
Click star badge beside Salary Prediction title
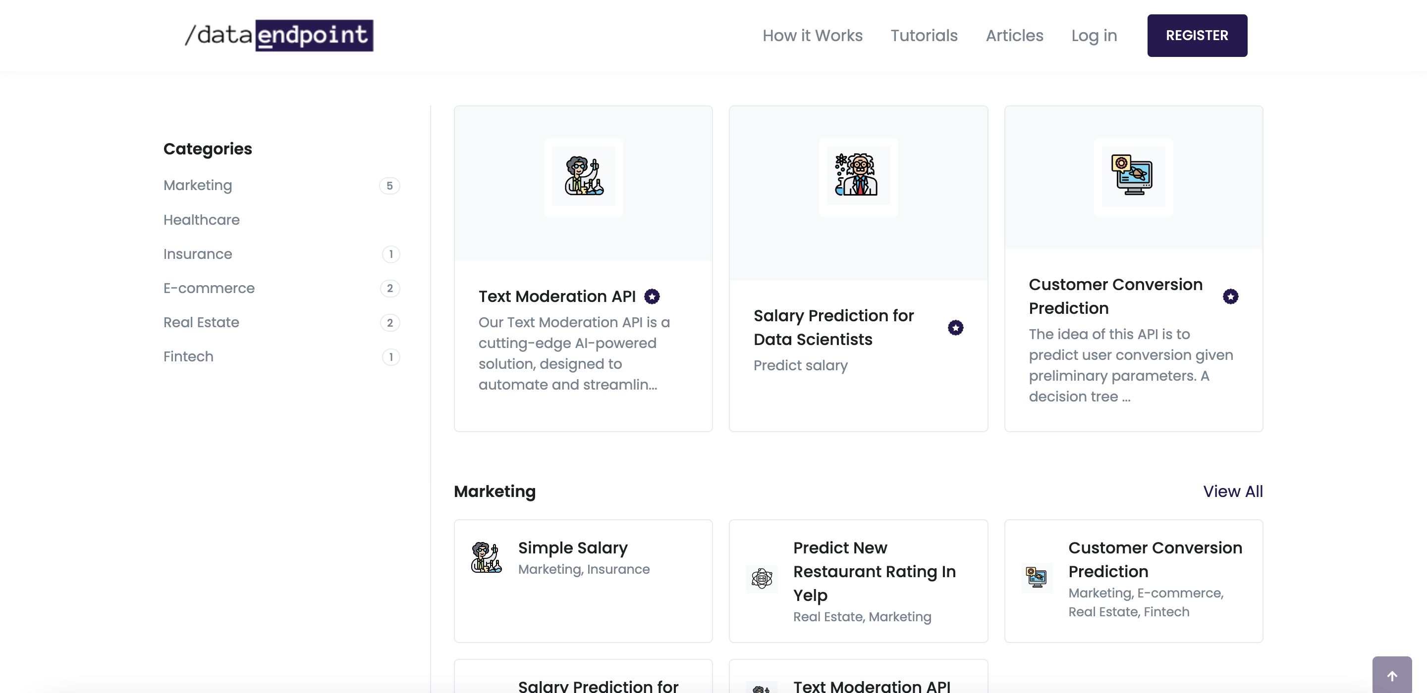coord(955,328)
